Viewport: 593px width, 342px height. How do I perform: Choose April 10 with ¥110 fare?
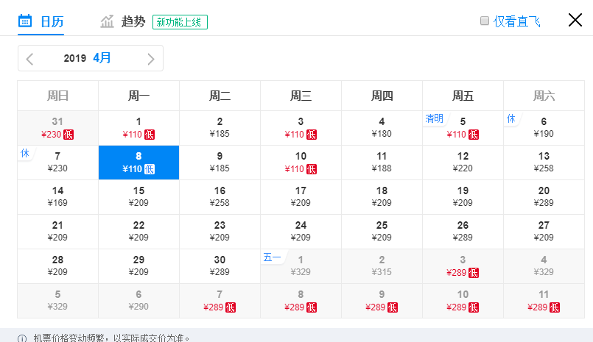click(301, 163)
